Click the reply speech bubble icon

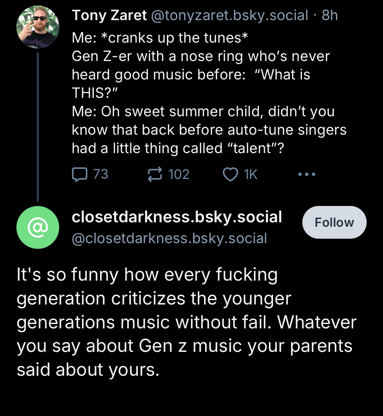coord(80,175)
